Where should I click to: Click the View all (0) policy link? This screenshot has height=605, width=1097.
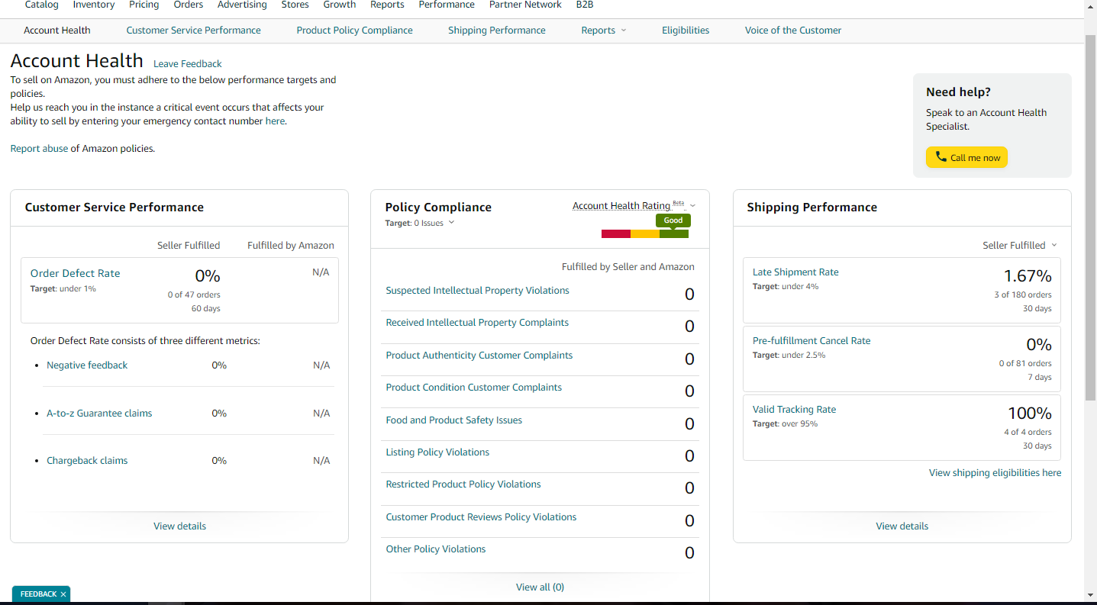[x=540, y=587]
